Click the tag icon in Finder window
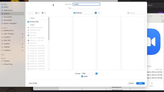 click(x=151, y=16)
